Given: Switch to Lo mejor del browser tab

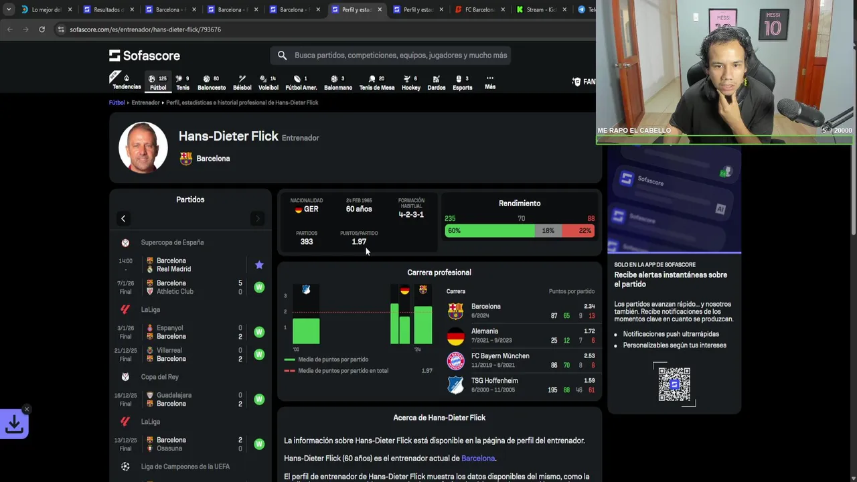Looking at the screenshot, I should [x=46, y=10].
